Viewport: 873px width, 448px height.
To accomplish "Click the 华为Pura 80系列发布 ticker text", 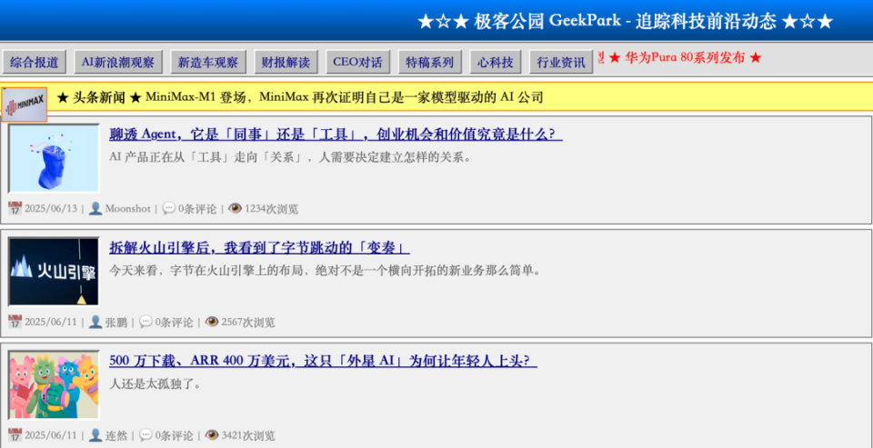I will [685, 58].
